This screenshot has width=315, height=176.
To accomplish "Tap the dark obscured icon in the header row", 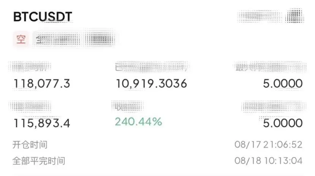I will coord(295,16).
